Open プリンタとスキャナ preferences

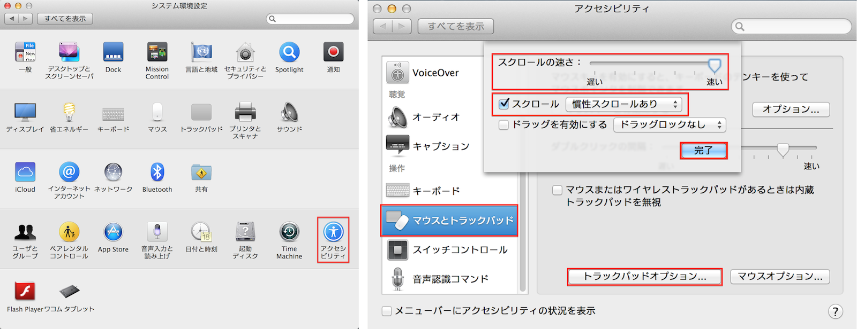click(x=245, y=112)
